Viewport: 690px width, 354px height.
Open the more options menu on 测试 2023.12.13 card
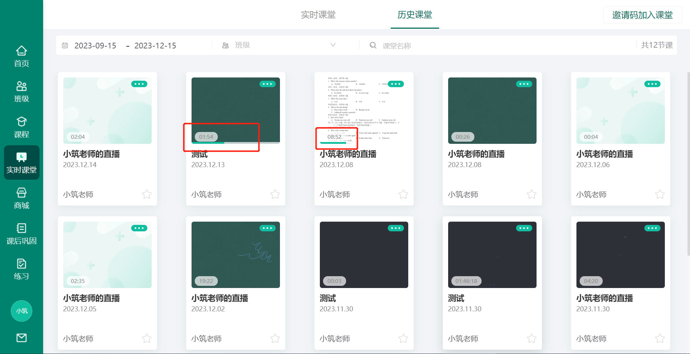(267, 84)
